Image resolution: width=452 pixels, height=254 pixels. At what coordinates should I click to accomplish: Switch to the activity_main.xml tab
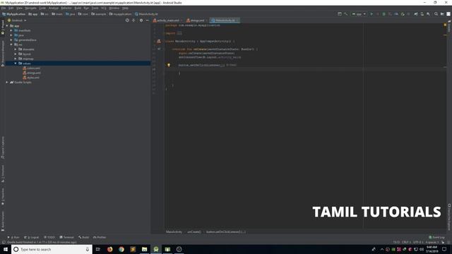point(167,20)
